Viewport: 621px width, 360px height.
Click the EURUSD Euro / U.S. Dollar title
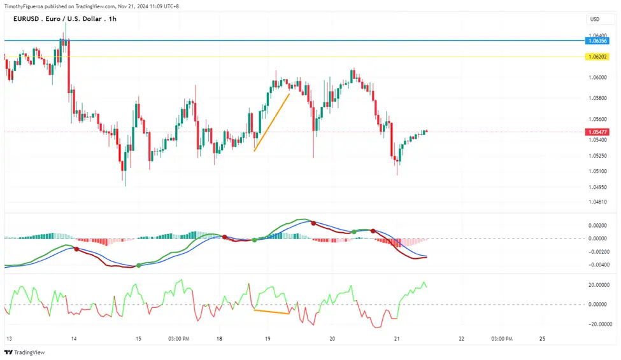point(65,18)
